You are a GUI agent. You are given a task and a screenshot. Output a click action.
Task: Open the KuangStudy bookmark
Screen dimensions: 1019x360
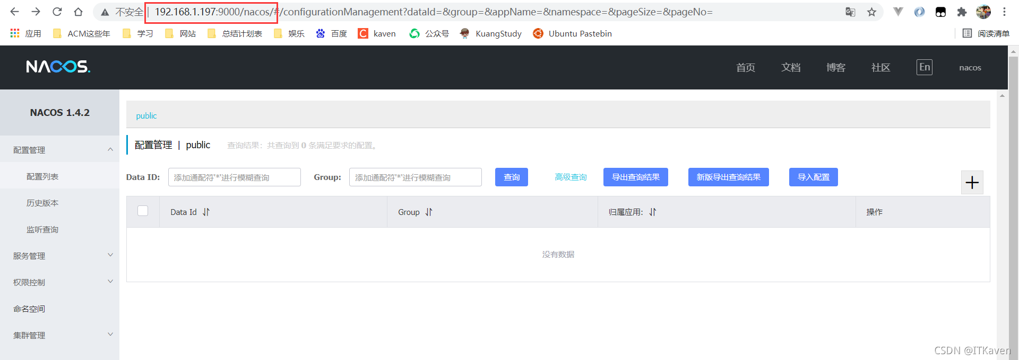491,33
